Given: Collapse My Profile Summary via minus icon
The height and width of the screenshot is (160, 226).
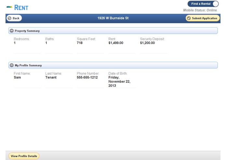Looking at the screenshot, I should click(x=12, y=65).
